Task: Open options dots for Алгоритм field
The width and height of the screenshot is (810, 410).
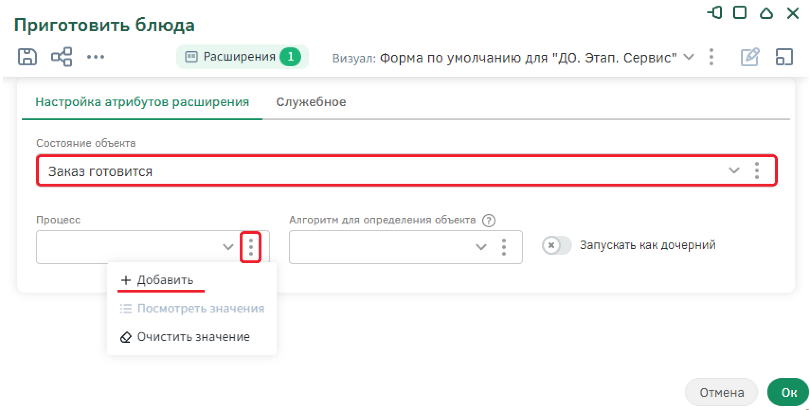Action: click(504, 247)
